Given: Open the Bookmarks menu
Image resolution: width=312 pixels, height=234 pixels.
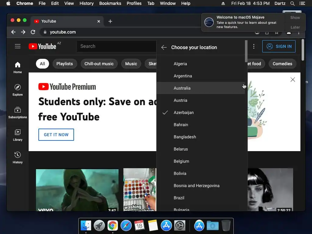Looking at the screenshot, I should point(110,3).
